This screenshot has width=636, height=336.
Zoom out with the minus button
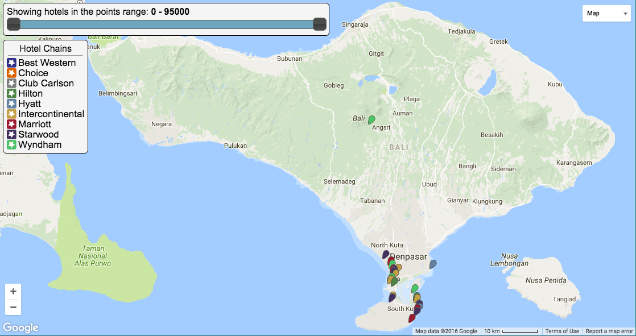coord(13,307)
